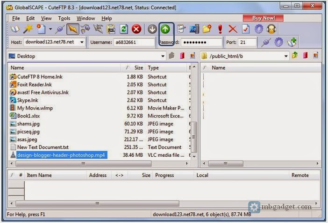Select My Movie.wlmp file
328x223 pixels.
coord(31,108)
